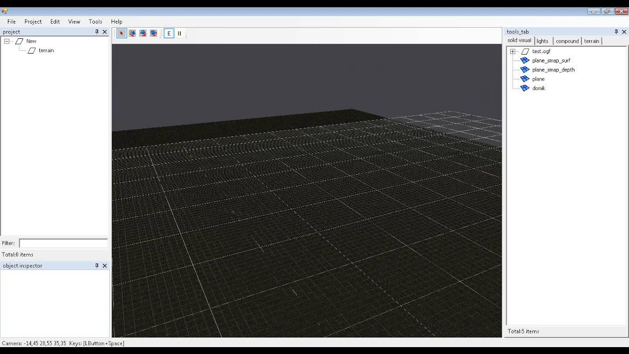Screen dimensions: 629x354
Task: Select test.ogf in tools list
Action: coord(541,52)
